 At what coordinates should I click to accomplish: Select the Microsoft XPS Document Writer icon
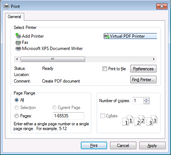click(18, 49)
